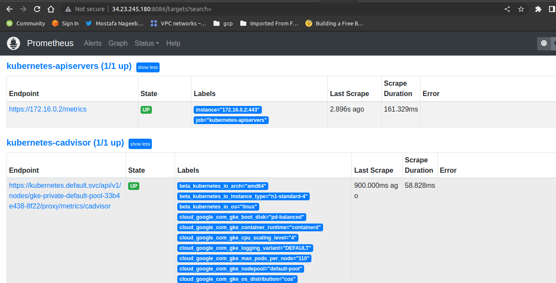Click the 2.896s ago last scrape value

pos(347,109)
